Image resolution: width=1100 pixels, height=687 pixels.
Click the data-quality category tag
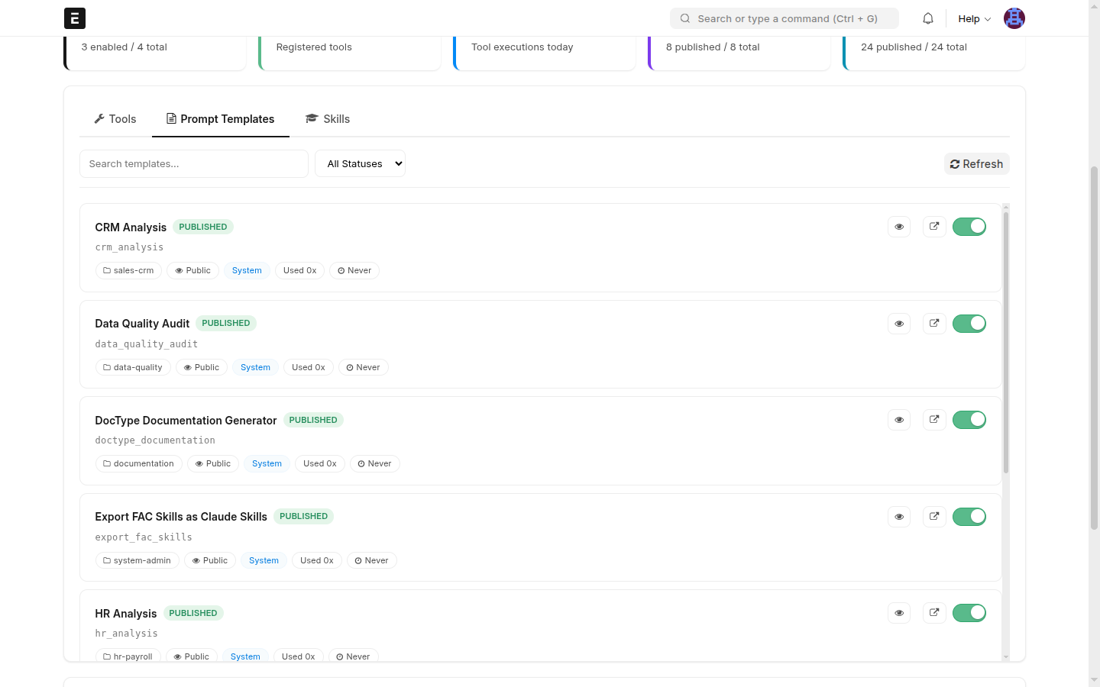coord(133,367)
